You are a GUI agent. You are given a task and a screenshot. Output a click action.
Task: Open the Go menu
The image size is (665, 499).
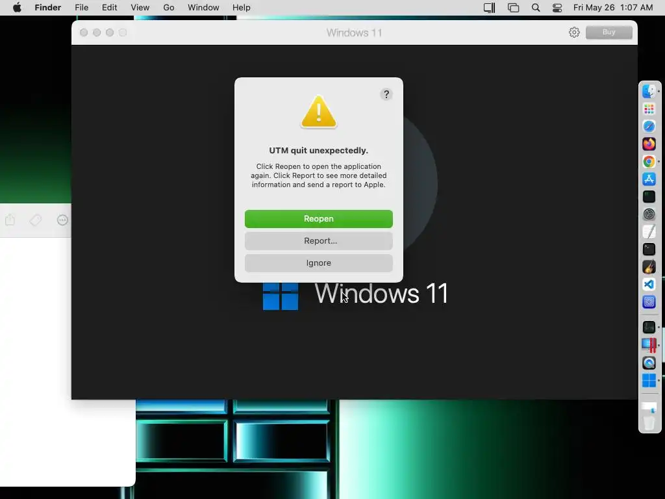169,7
